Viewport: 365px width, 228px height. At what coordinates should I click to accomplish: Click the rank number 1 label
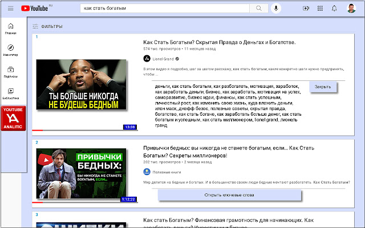coord(36,36)
